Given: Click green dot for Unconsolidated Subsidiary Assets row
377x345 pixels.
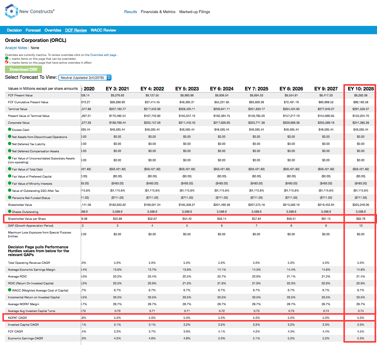Looking at the screenshot, I should (x=10, y=158).
